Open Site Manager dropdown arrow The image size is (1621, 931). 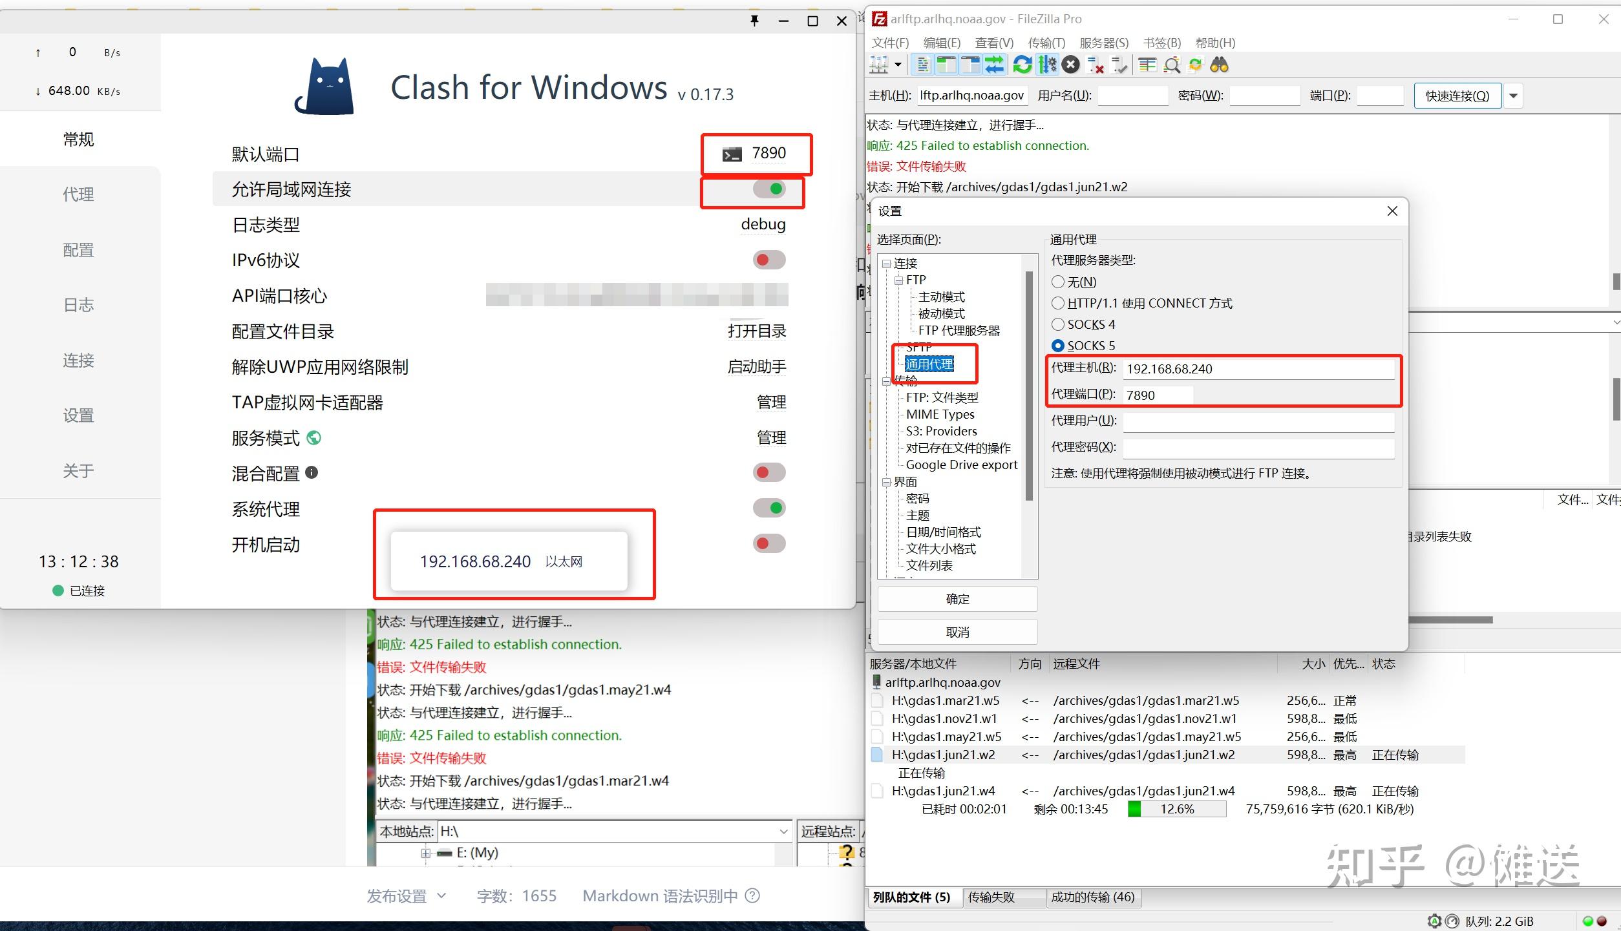[x=898, y=65]
